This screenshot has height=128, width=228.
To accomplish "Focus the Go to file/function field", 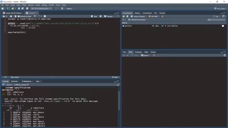I will tap(41, 9).
